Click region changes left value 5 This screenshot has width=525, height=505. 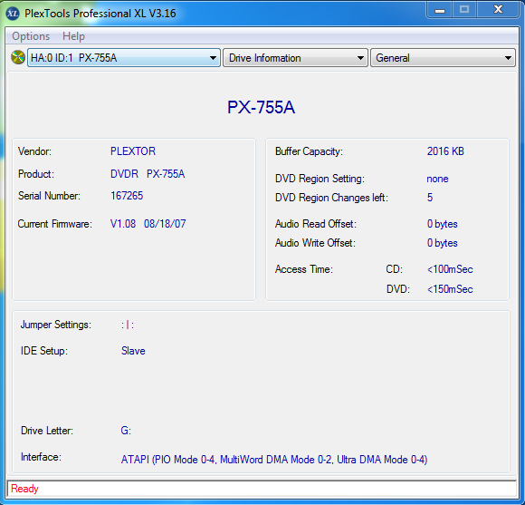pyautogui.click(x=430, y=197)
